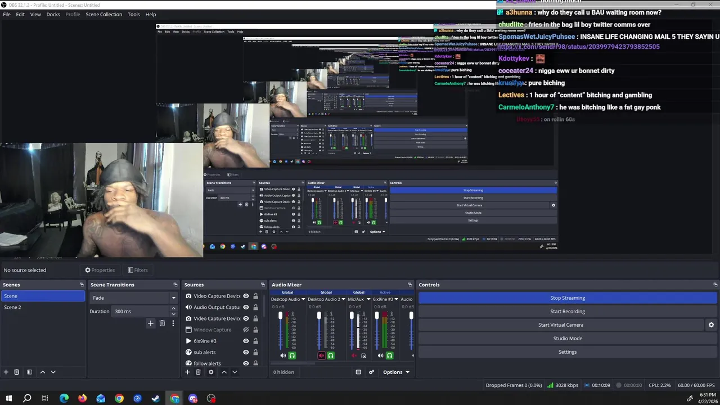This screenshot has height=405, width=720.
Task: Hide the sub alerts source
Action: pyautogui.click(x=246, y=352)
